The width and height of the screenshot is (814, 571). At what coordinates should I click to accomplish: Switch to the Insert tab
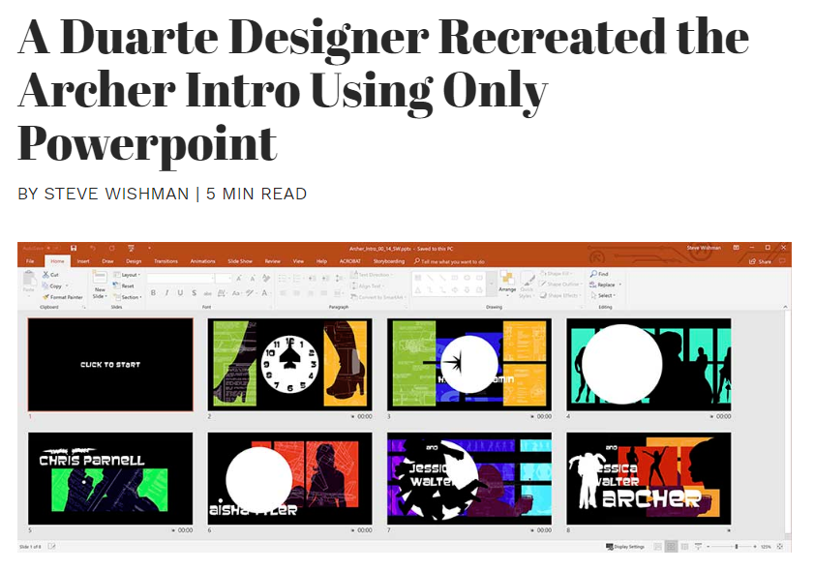click(x=83, y=261)
